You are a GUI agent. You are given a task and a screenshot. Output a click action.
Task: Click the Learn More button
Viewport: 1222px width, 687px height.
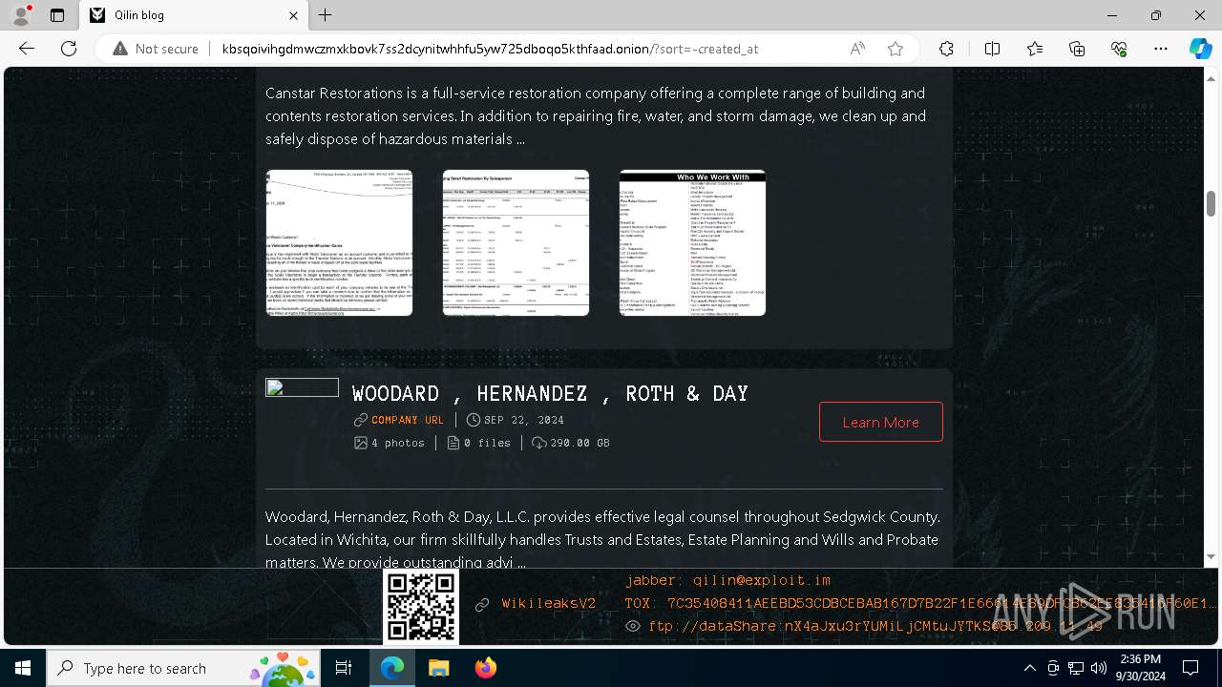(881, 422)
